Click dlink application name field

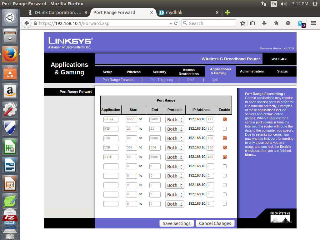click(111, 119)
